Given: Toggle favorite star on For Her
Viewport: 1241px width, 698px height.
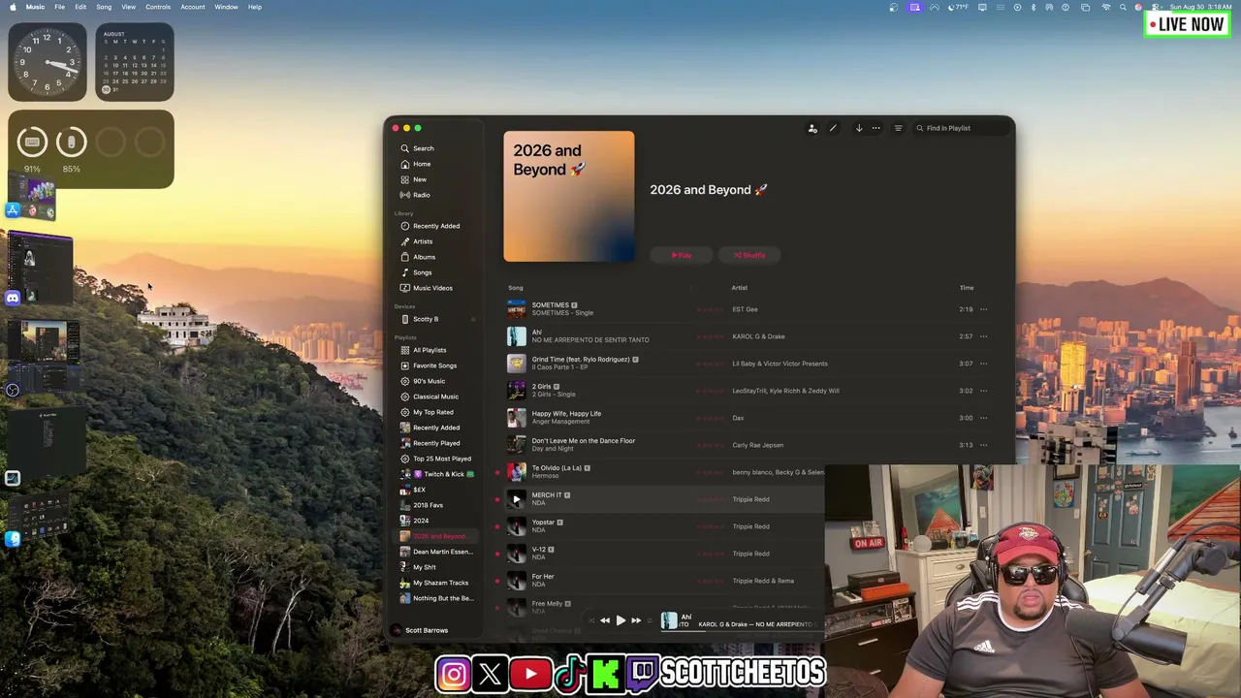Looking at the screenshot, I should [x=497, y=581].
